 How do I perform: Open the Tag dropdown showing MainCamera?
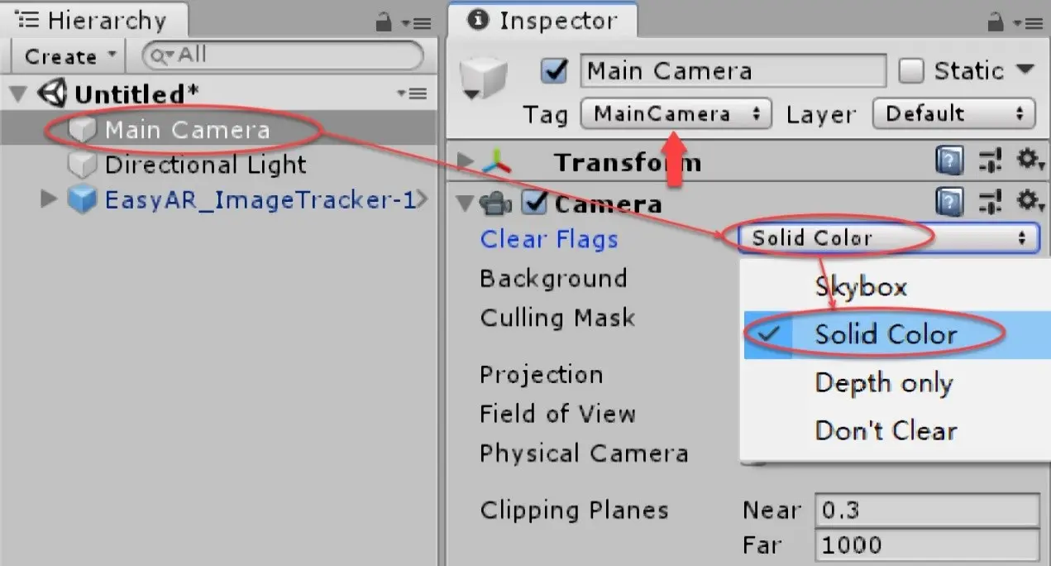point(676,114)
